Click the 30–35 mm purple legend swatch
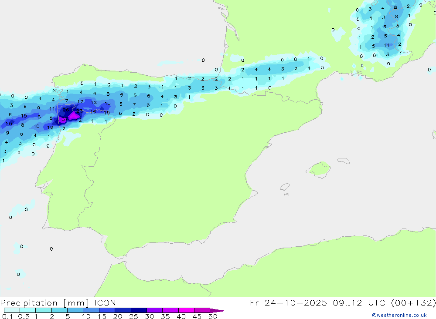436x319 pixels. click(154, 310)
